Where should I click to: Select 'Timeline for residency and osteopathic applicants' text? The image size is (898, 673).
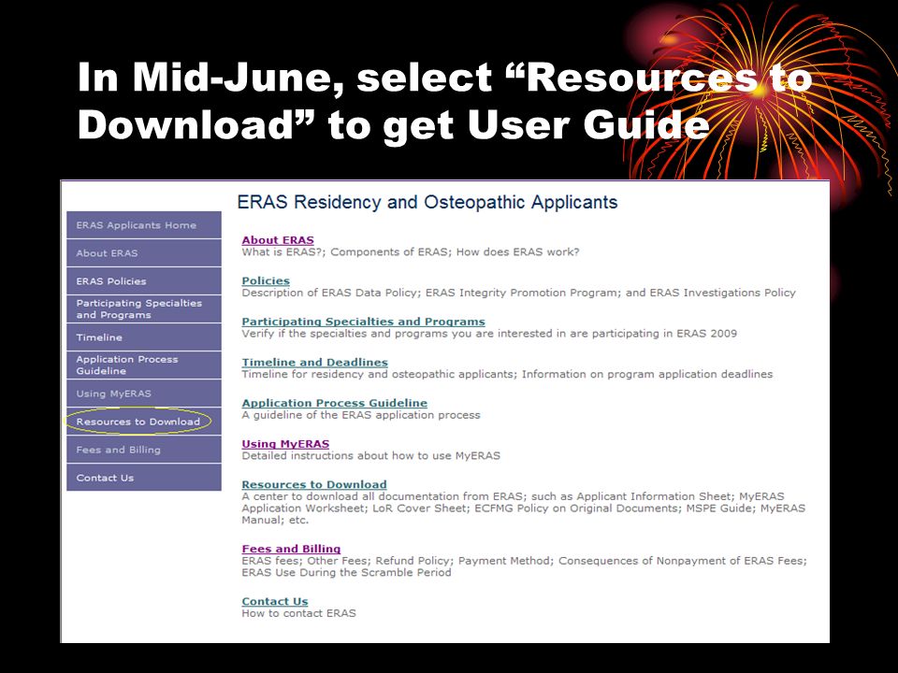pyautogui.click(x=507, y=374)
